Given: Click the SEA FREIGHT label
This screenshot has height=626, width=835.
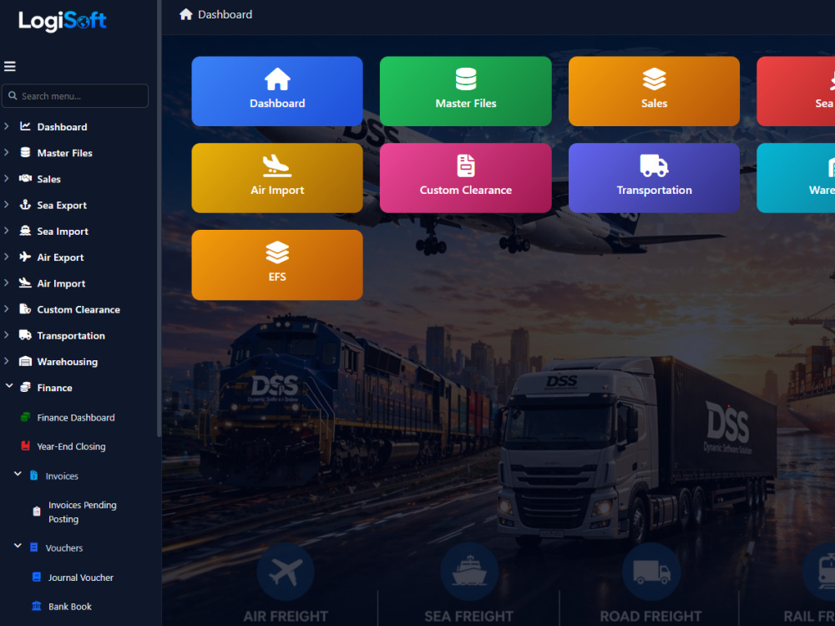Looking at the screenshot, I should coord(468,617).
